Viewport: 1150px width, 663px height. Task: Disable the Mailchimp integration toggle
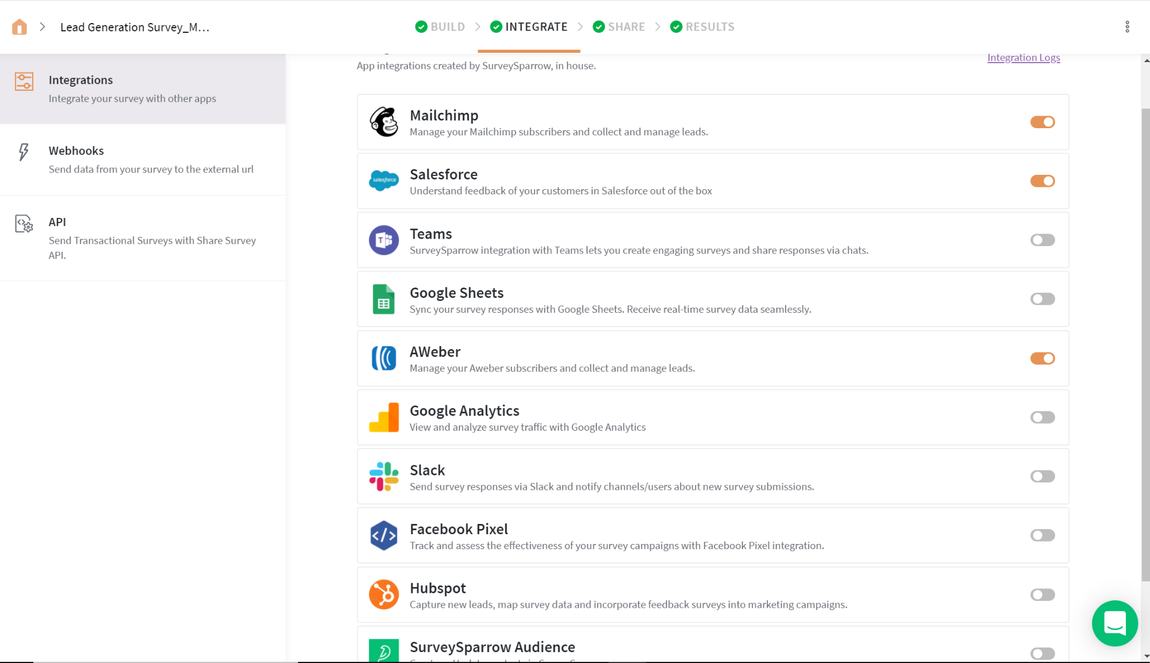[1042, 122]
